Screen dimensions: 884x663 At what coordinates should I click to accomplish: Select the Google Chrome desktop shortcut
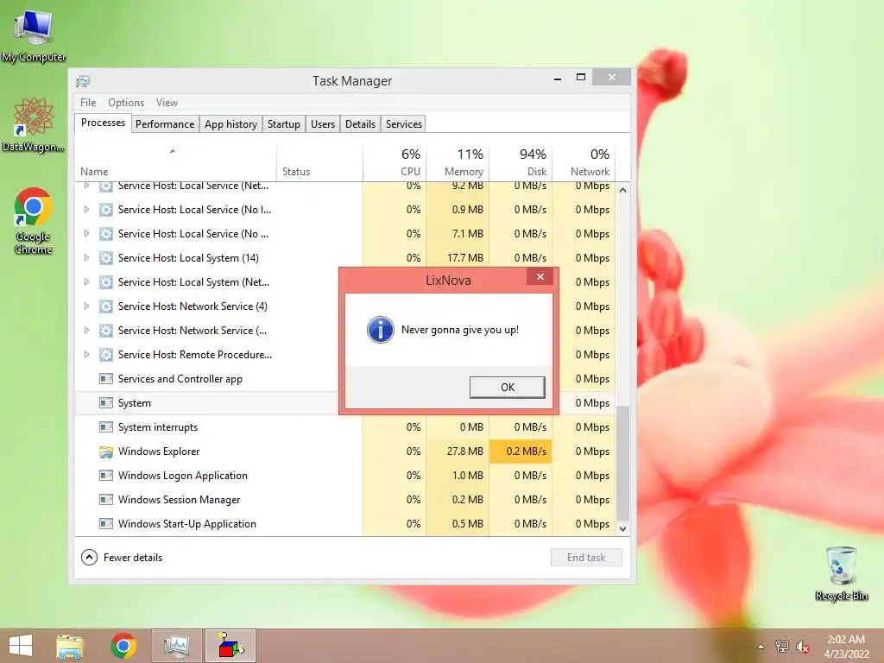34,221
